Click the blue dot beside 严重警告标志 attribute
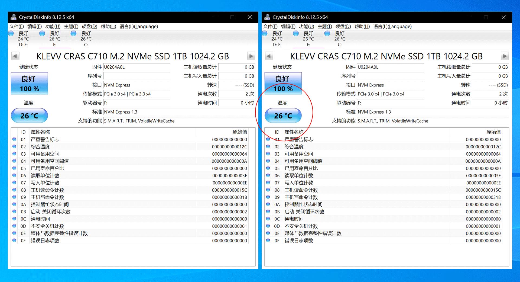520x282 pixels. pos(15,139)
